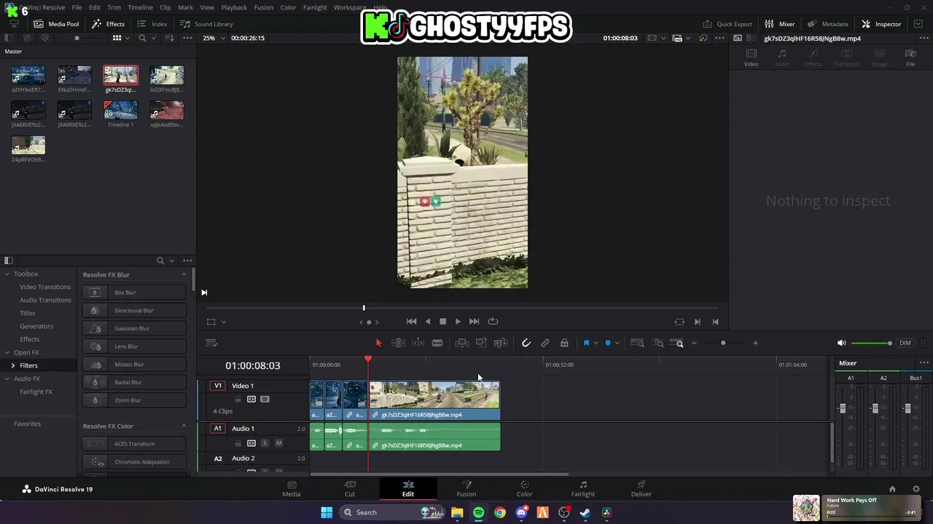Select the Blade Edit Mode tool
The width and height of the screenshot is (933, 524).
coord(437,343)
